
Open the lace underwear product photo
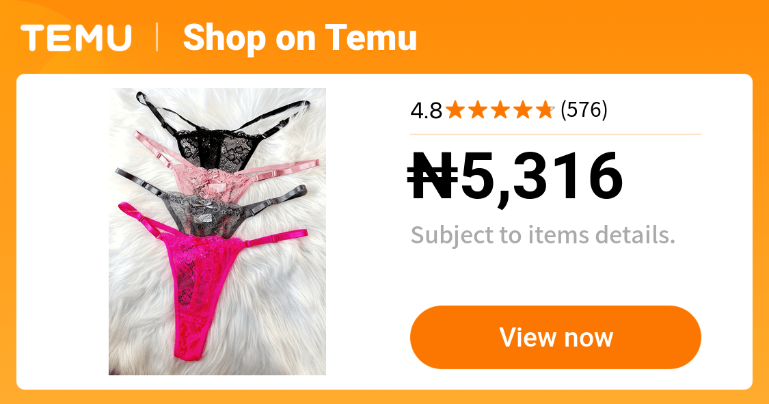tap(217, 232)
